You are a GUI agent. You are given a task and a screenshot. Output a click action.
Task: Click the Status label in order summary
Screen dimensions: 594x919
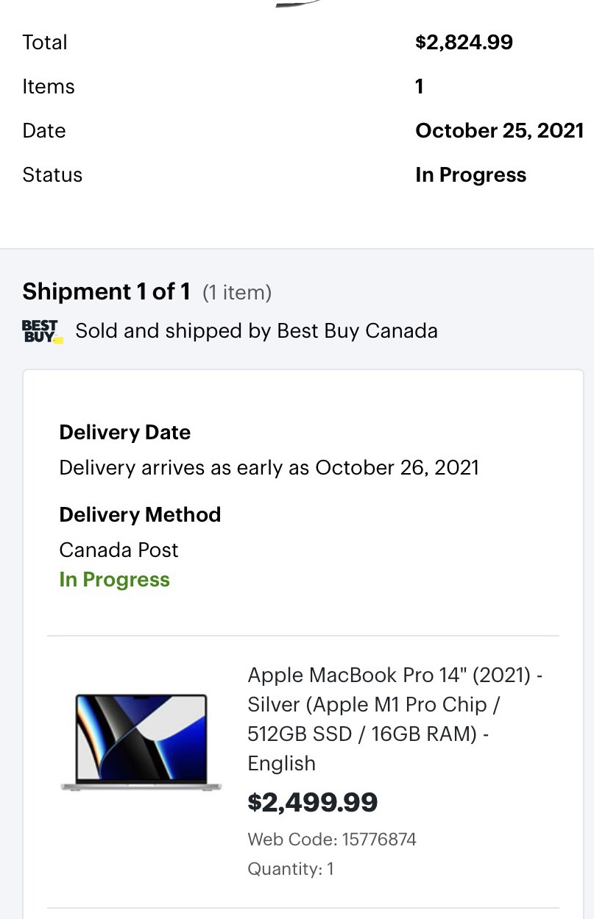pyautogui.click(x=52, y=174)
